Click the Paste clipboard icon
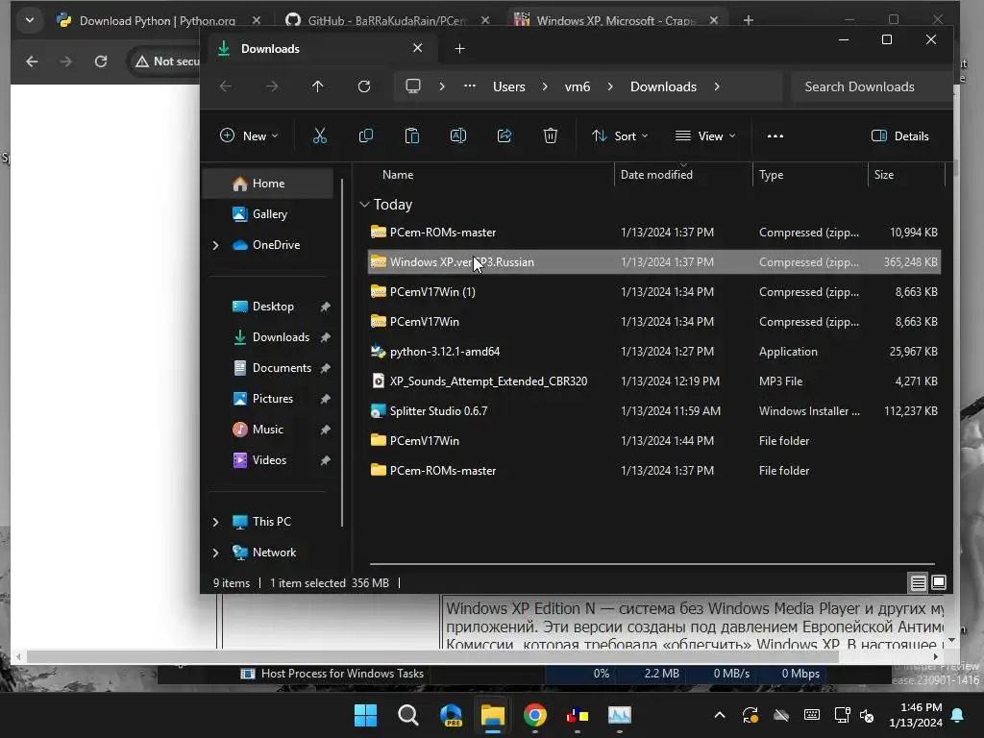Viewport: 984px width, 738px height. click(x=411, y=135)
